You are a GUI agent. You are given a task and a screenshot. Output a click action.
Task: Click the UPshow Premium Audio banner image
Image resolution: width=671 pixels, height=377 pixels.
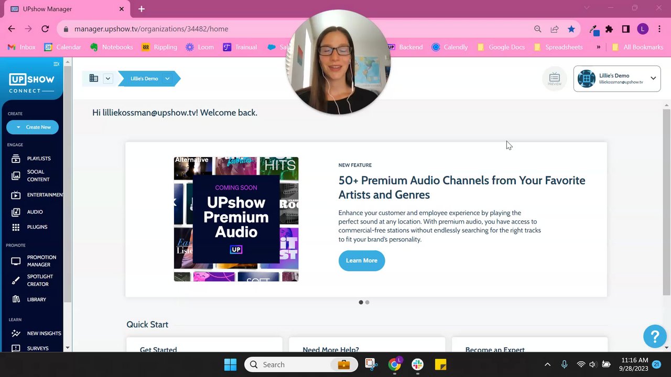pos(236,219)
